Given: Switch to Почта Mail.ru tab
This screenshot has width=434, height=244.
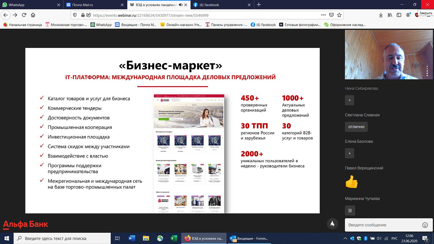Looking at the screenshot, I should tap(95, 5).
